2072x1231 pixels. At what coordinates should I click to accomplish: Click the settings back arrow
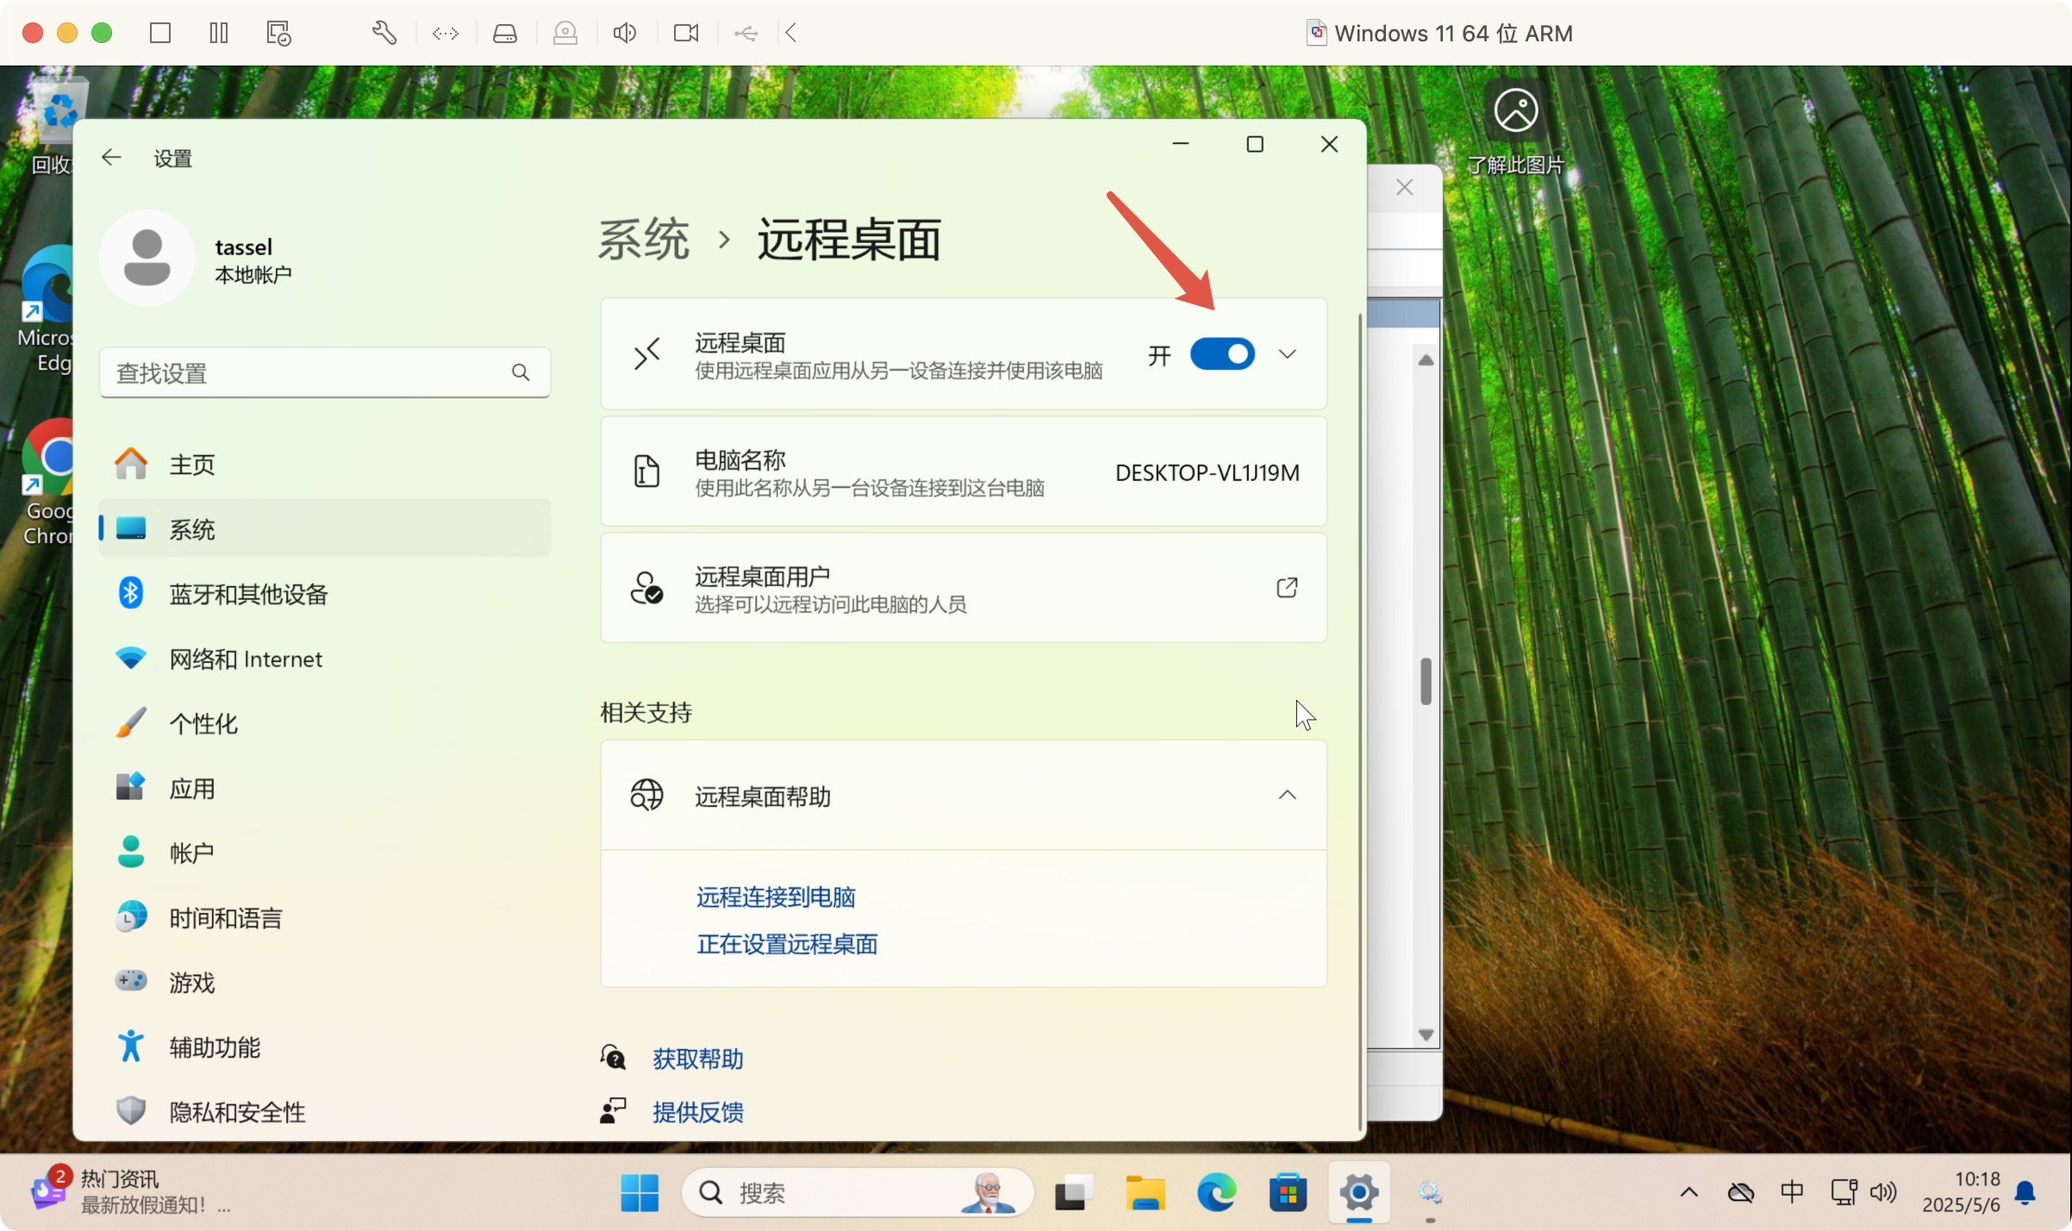pos(111,158)
